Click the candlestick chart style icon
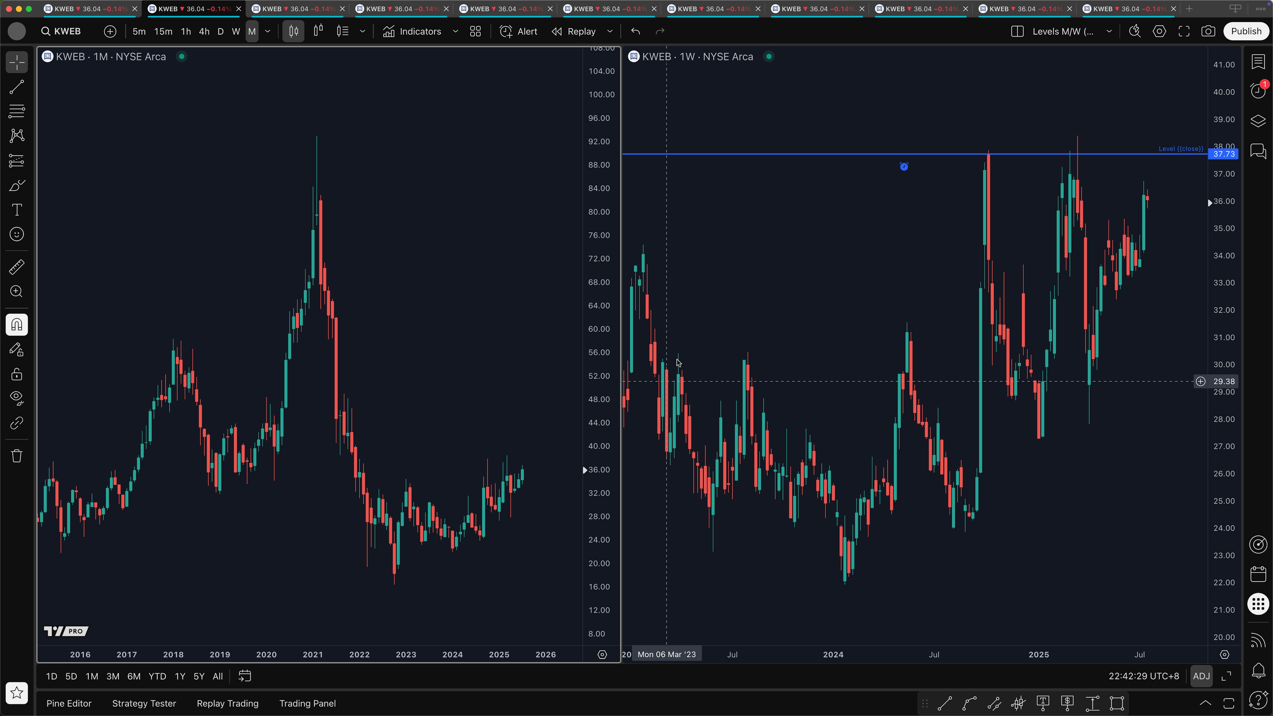The width and height of the screenshot is (1273, 716). click(x=293, y=31)
